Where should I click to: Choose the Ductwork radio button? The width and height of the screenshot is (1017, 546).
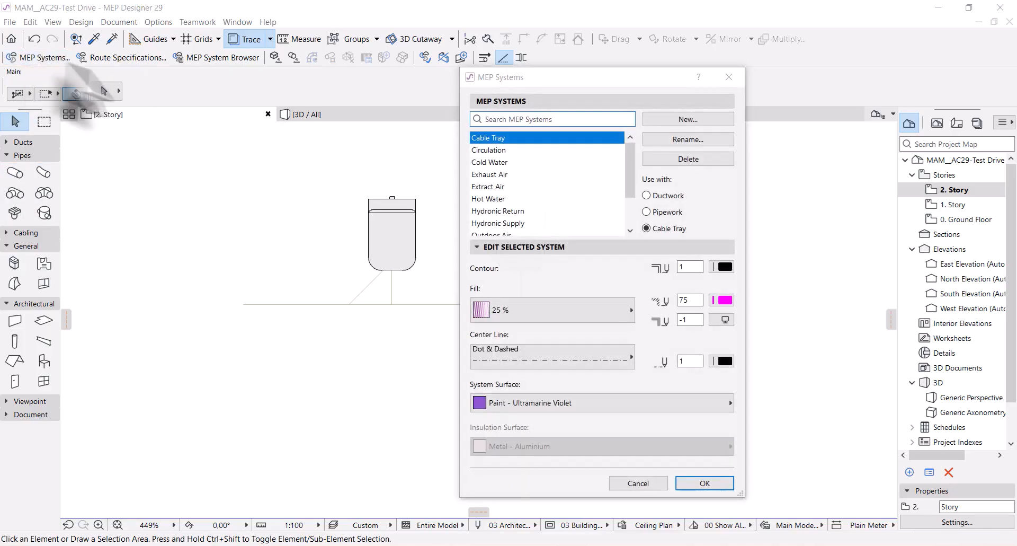646,195
